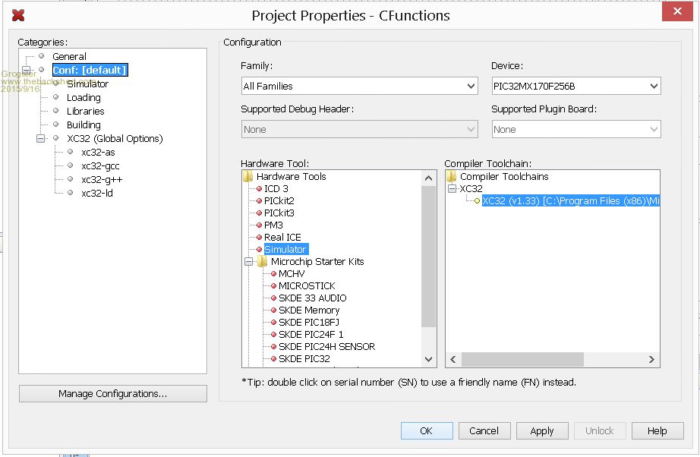700x457 pixels.
Task: Choose PICkit3 in Hardware Tool list
Action: 279,213
